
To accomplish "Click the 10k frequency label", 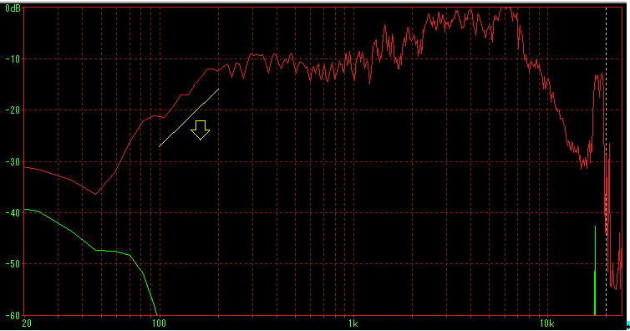I will (546, 323).
